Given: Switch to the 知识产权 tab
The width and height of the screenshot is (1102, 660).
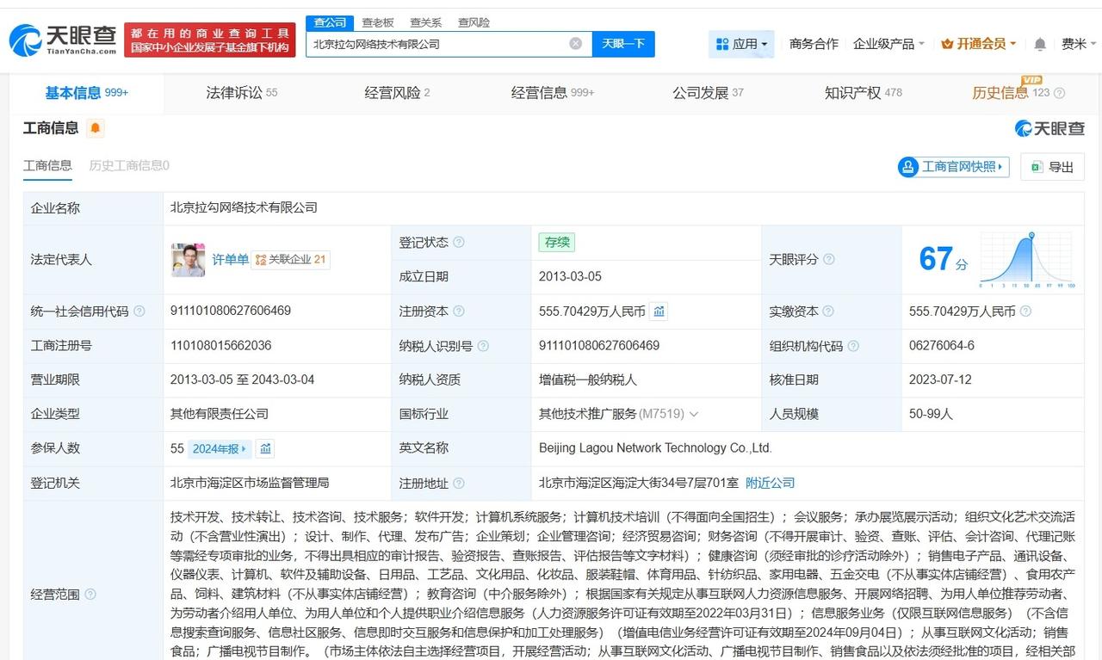Looking at the screenshot, I should click(863, 93).
